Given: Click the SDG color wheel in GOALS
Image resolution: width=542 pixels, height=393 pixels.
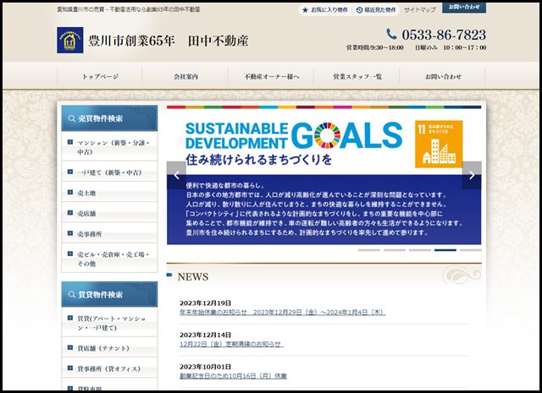Looking at the screenshot, I should [328, 135].
